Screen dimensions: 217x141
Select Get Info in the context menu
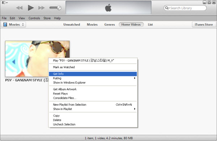[x=93, y=74]
